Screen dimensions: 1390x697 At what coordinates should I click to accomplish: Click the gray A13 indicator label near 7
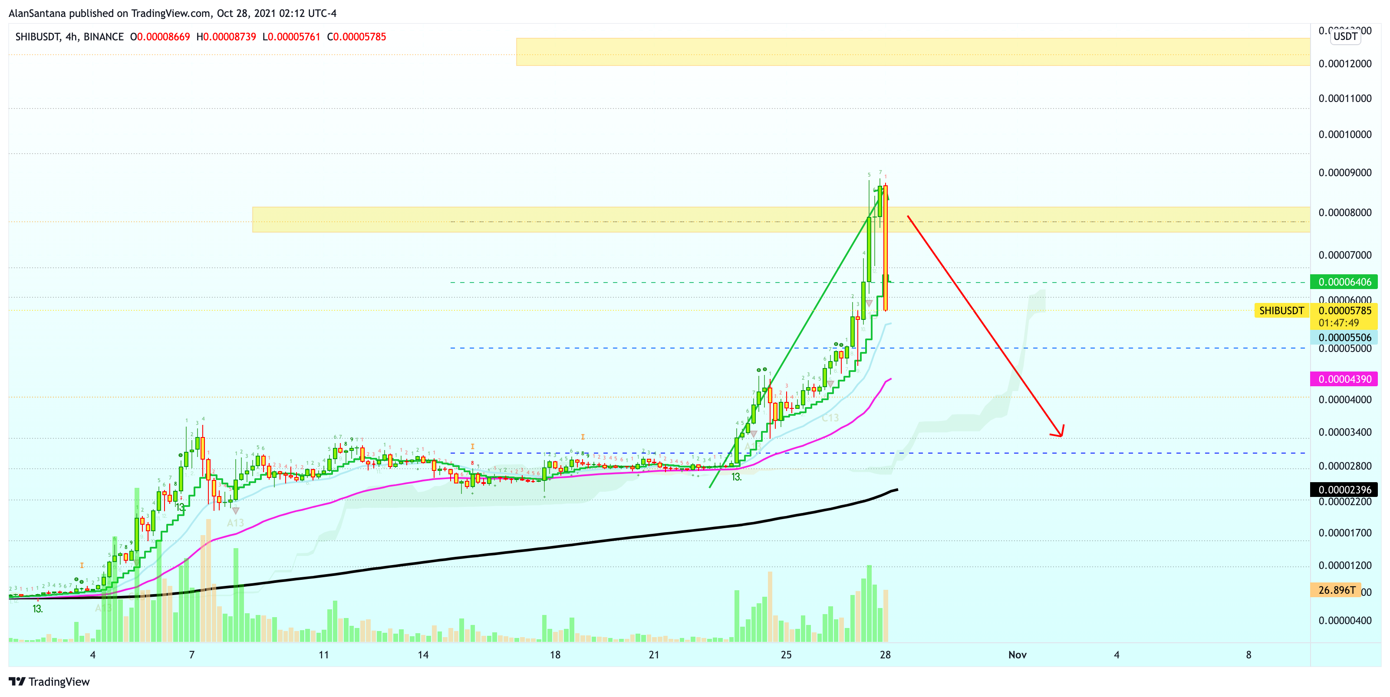[235, 523]
